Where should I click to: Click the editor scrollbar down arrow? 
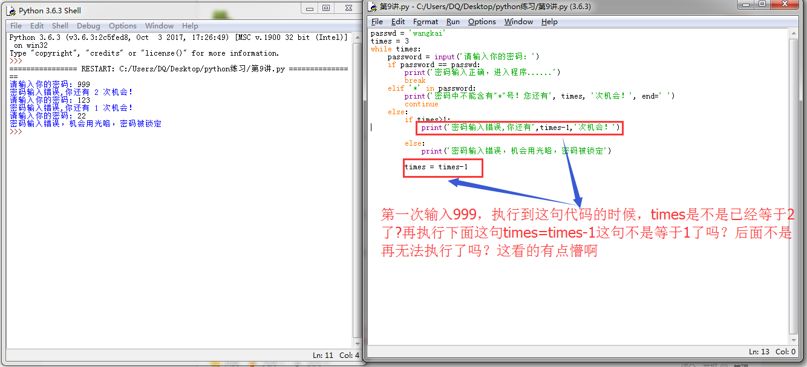tap(794, 340)
